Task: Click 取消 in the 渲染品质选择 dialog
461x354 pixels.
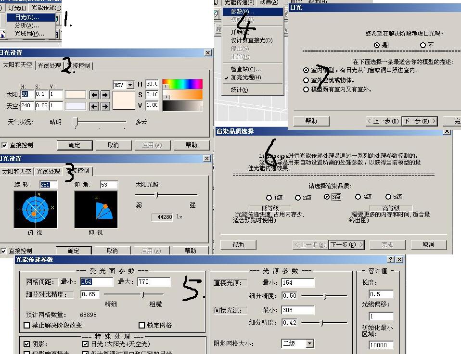Action: tap(429, 245)
